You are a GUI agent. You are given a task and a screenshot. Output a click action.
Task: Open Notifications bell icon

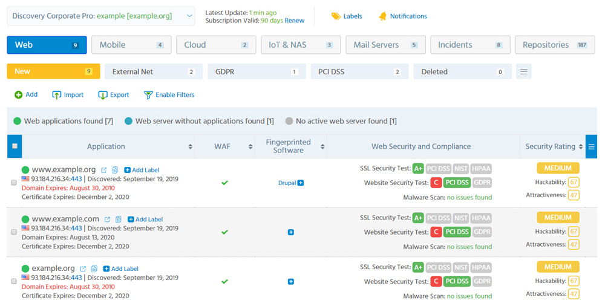[x=382, y=16]
